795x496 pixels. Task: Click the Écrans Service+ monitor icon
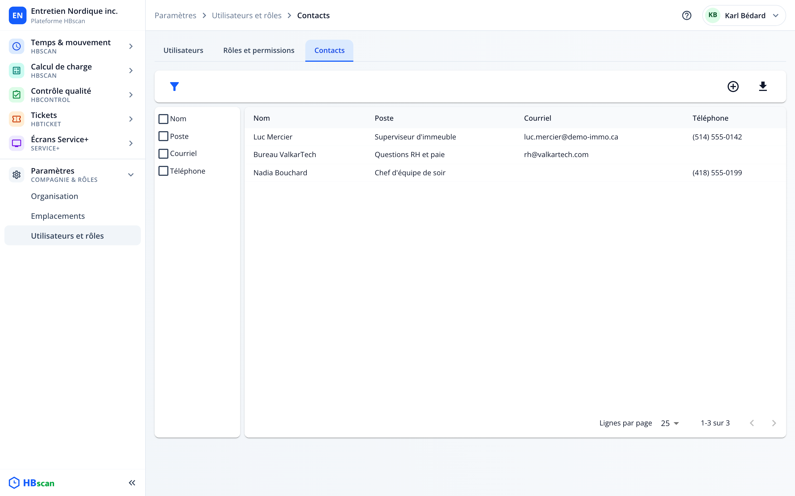[17, 143]
